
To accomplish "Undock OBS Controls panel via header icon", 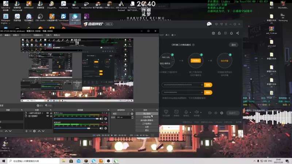I will [x=157, y=110].
